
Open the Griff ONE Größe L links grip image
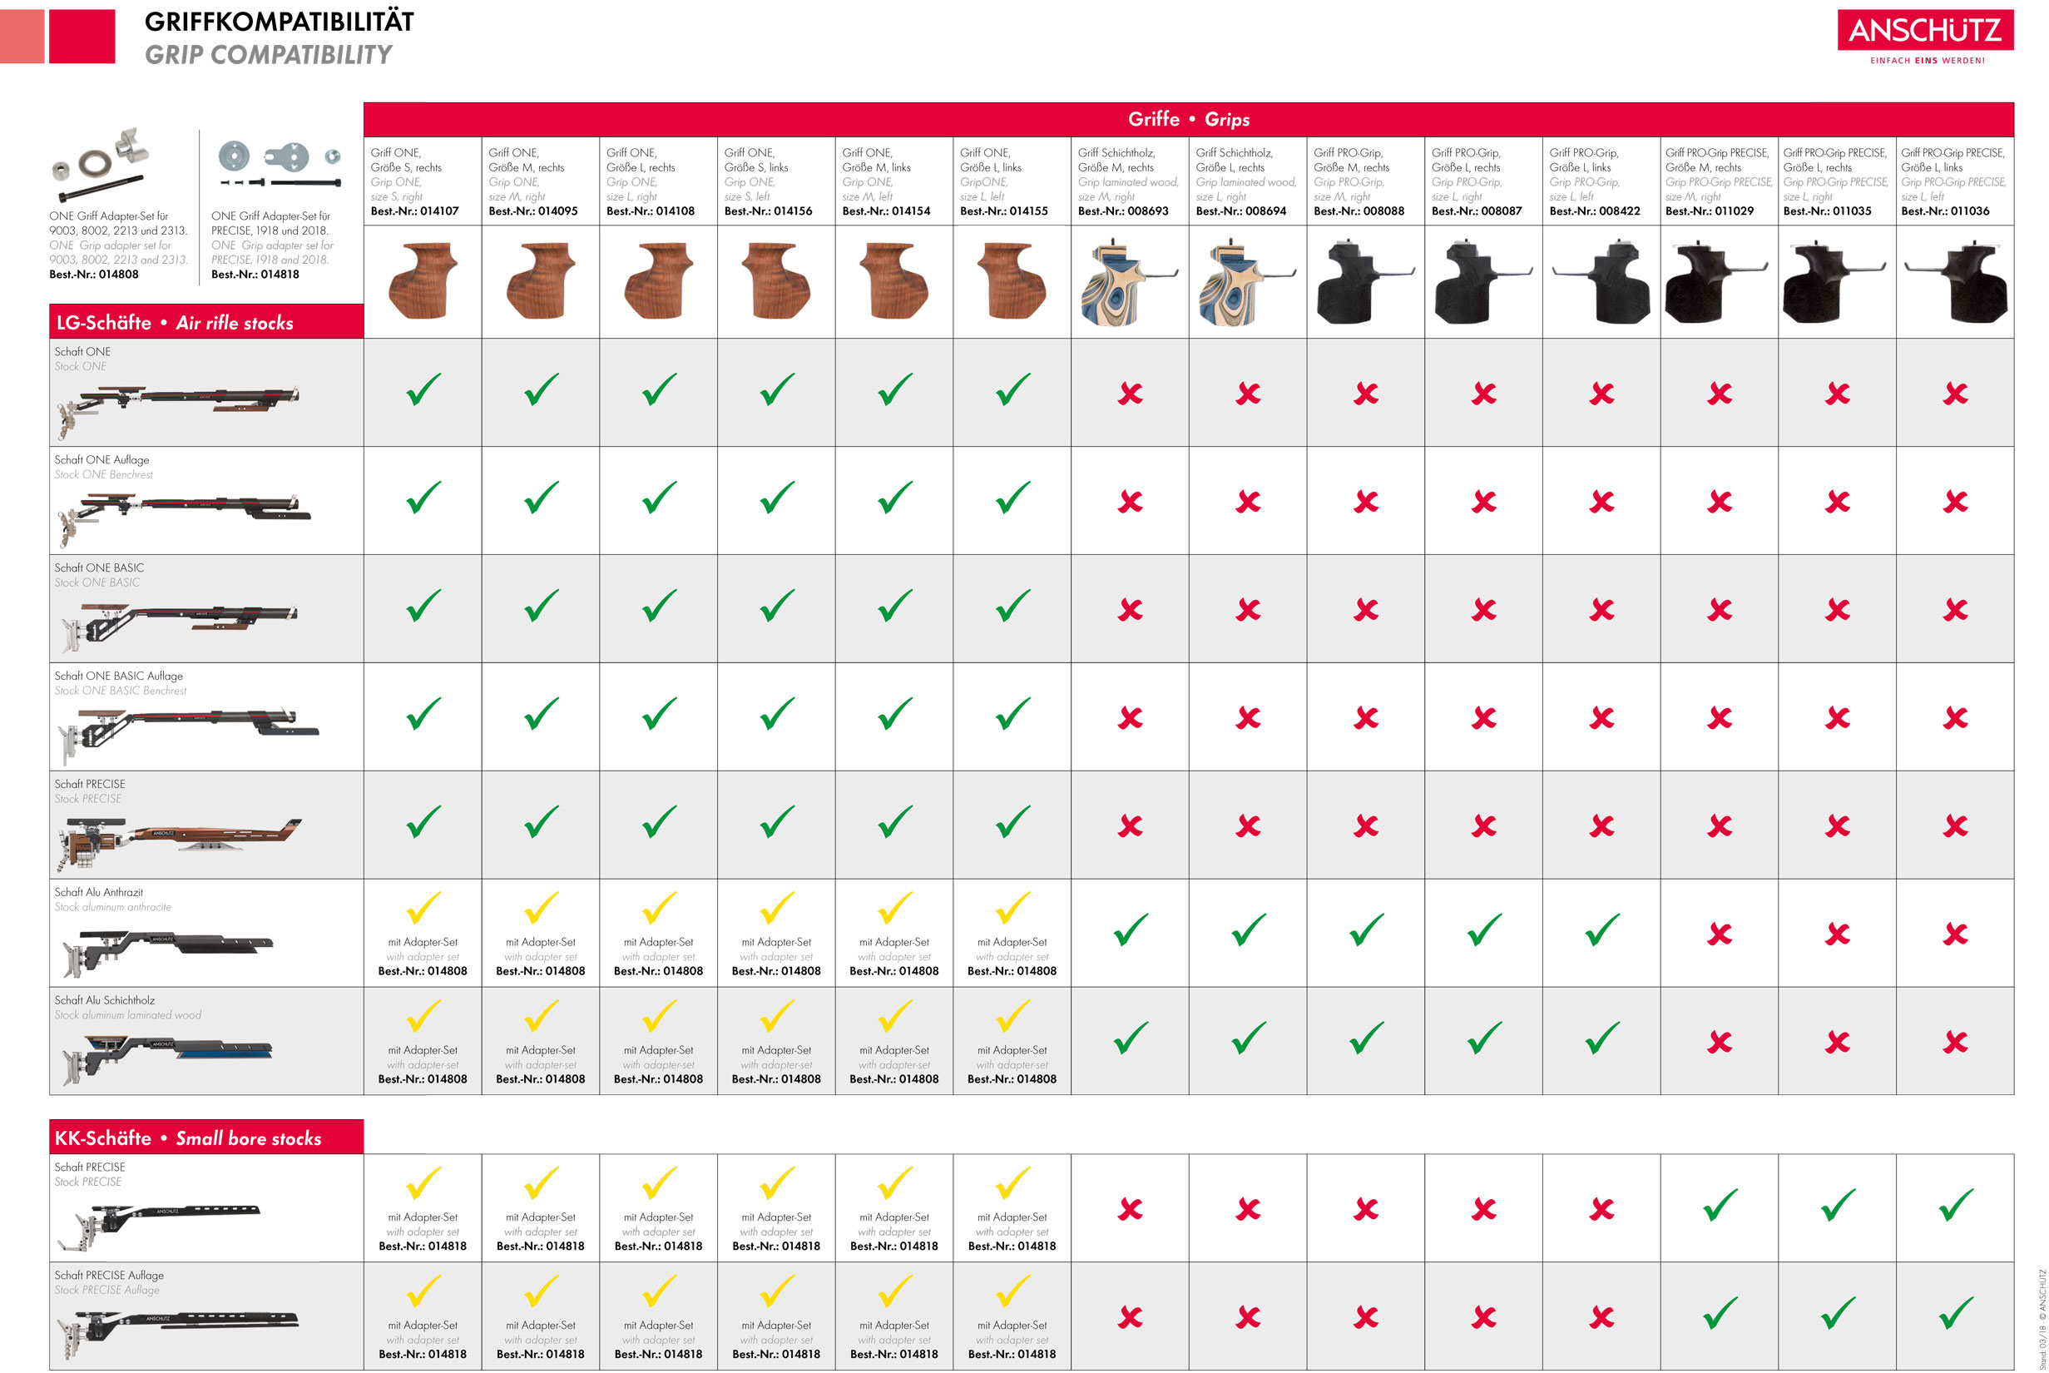pos(1012,281)
